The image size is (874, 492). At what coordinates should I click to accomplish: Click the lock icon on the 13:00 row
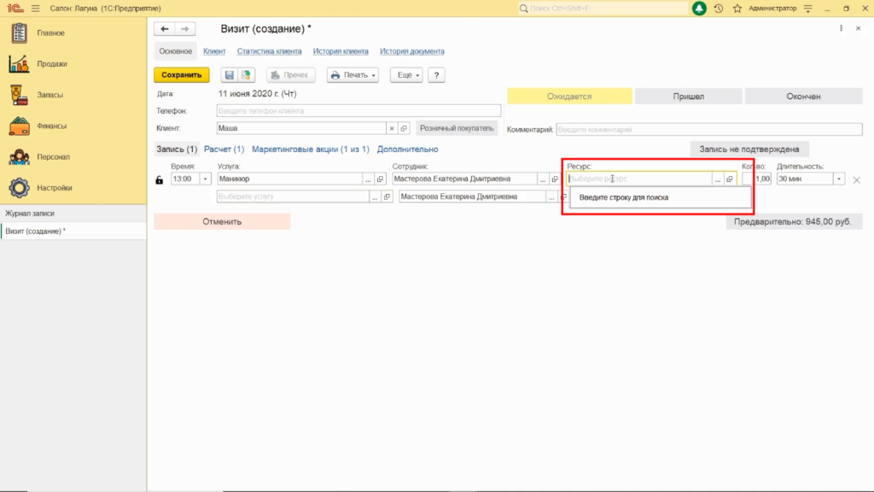160,179
